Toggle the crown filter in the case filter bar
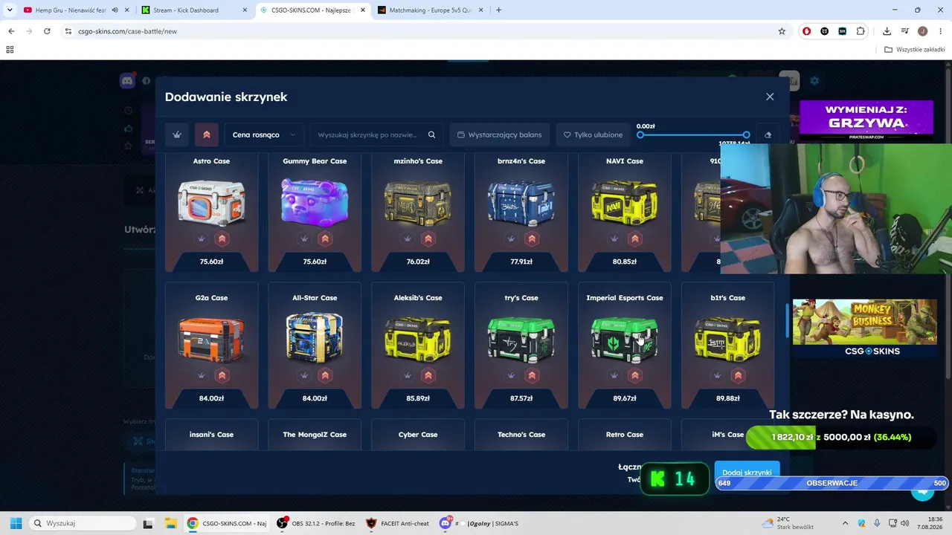Viewport: 952px width, 535px height. click(177, 134)
